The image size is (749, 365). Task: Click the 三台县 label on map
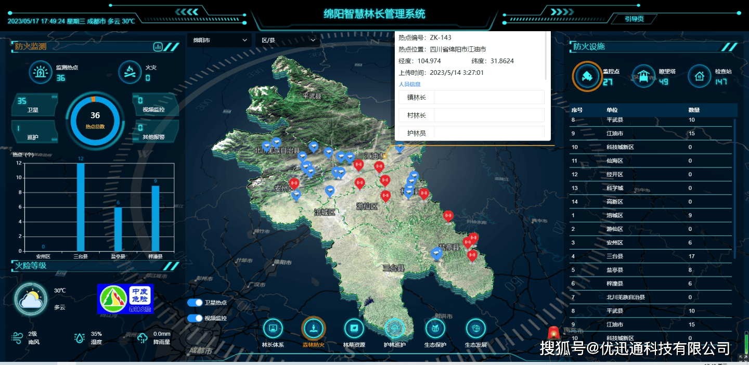point(394,268)
